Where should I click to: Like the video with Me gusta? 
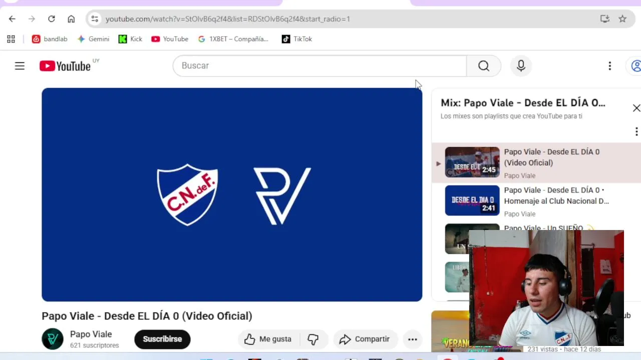pos(268,339)
